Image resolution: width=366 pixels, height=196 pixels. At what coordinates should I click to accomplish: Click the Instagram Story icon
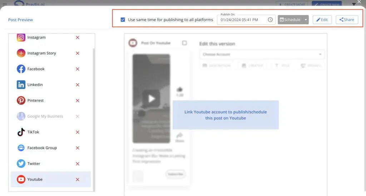pos(21,53)
